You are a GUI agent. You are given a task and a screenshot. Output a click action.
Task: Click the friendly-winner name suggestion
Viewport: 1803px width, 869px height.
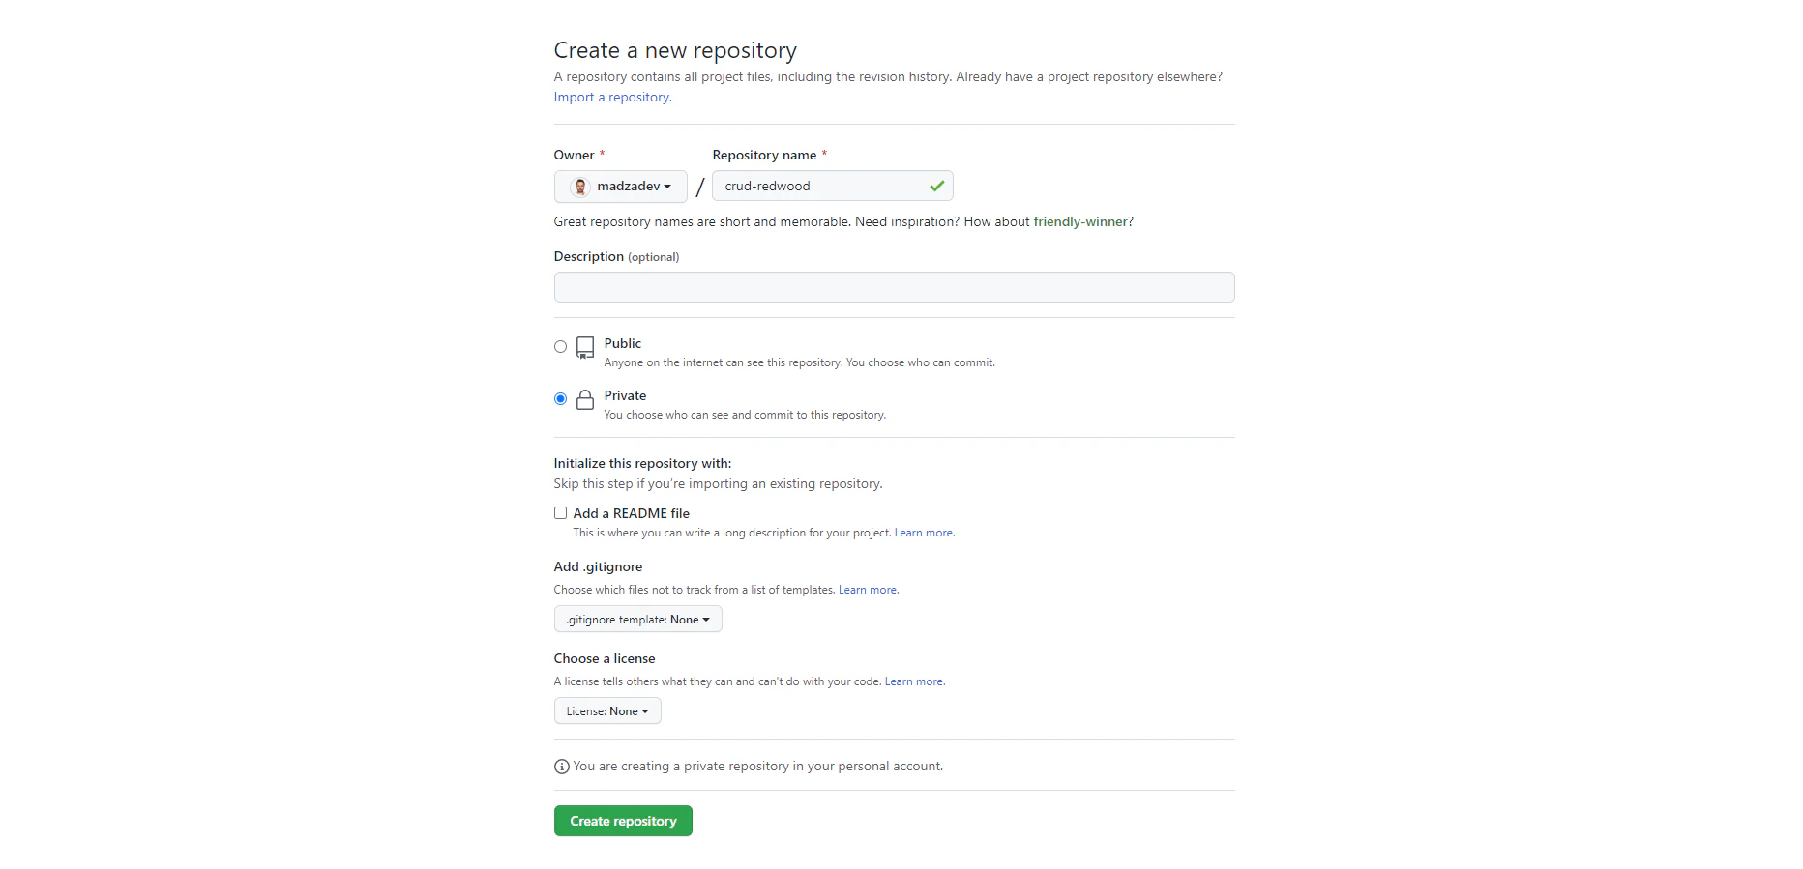point(1079,221)
